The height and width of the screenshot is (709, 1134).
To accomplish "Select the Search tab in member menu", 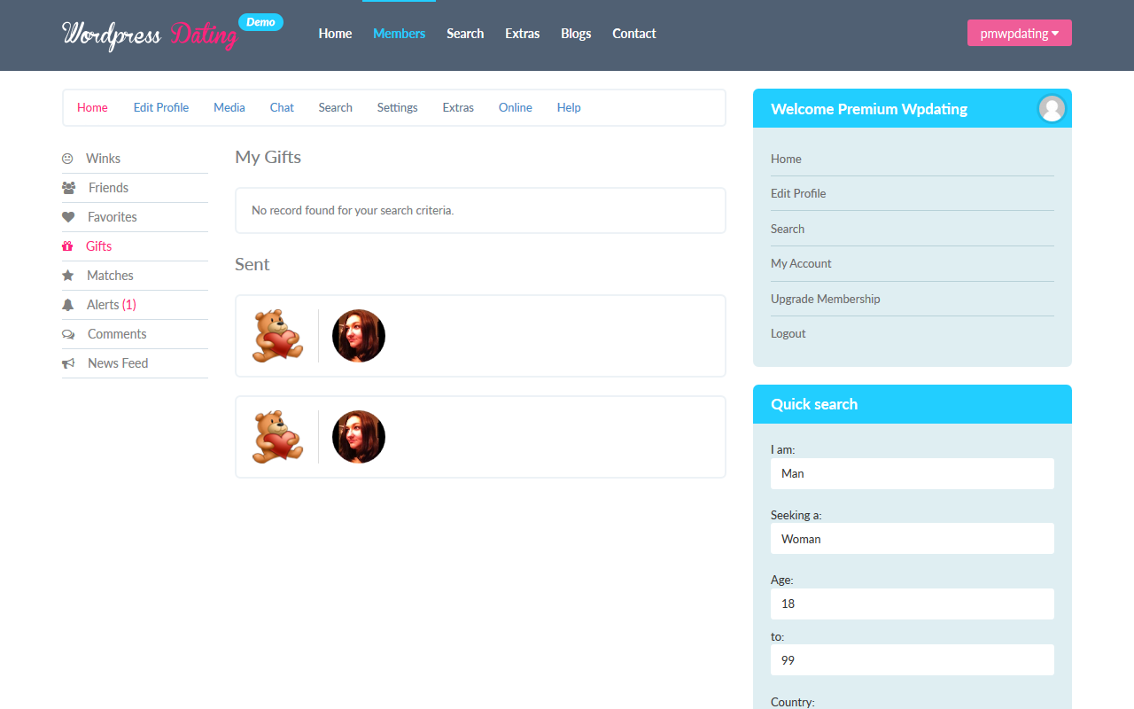I will coord(336,107).
